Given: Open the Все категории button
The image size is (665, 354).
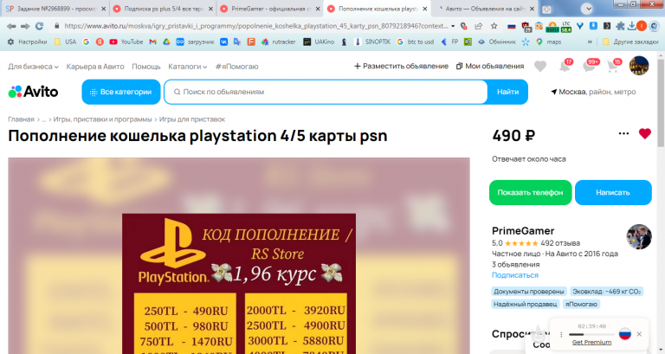Looking at the screenshot, I should pyautogui.click(x=121, y=92).
